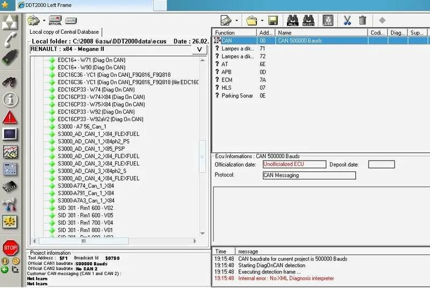Screen dimensions: 430x288
Task: Click the horizontal scrollbar right arrow
Action: [195, 241]
